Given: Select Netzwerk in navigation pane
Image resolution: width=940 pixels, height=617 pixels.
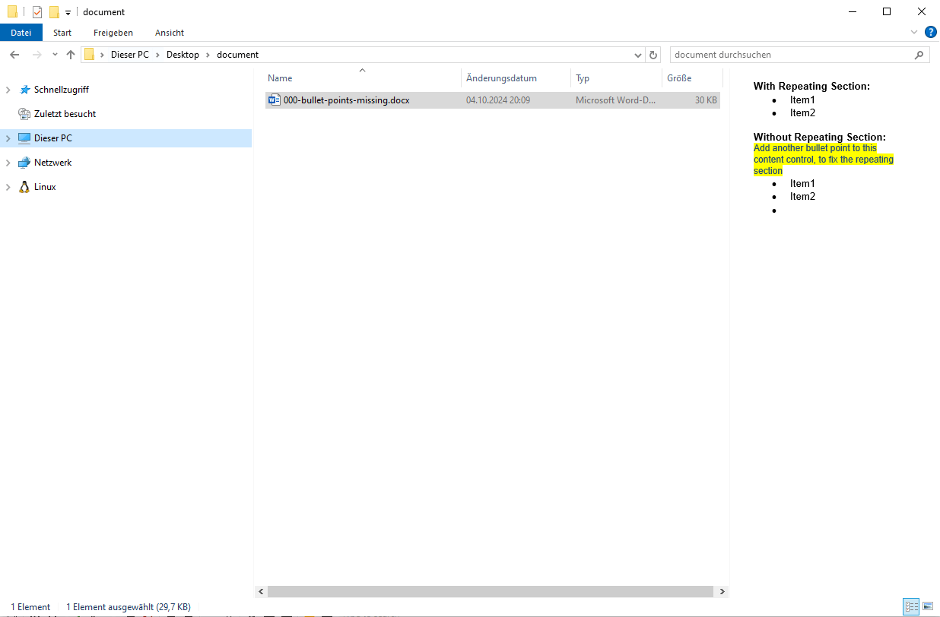Looking at the screenshot, I should pyautogui.click(x=52, y=163).
